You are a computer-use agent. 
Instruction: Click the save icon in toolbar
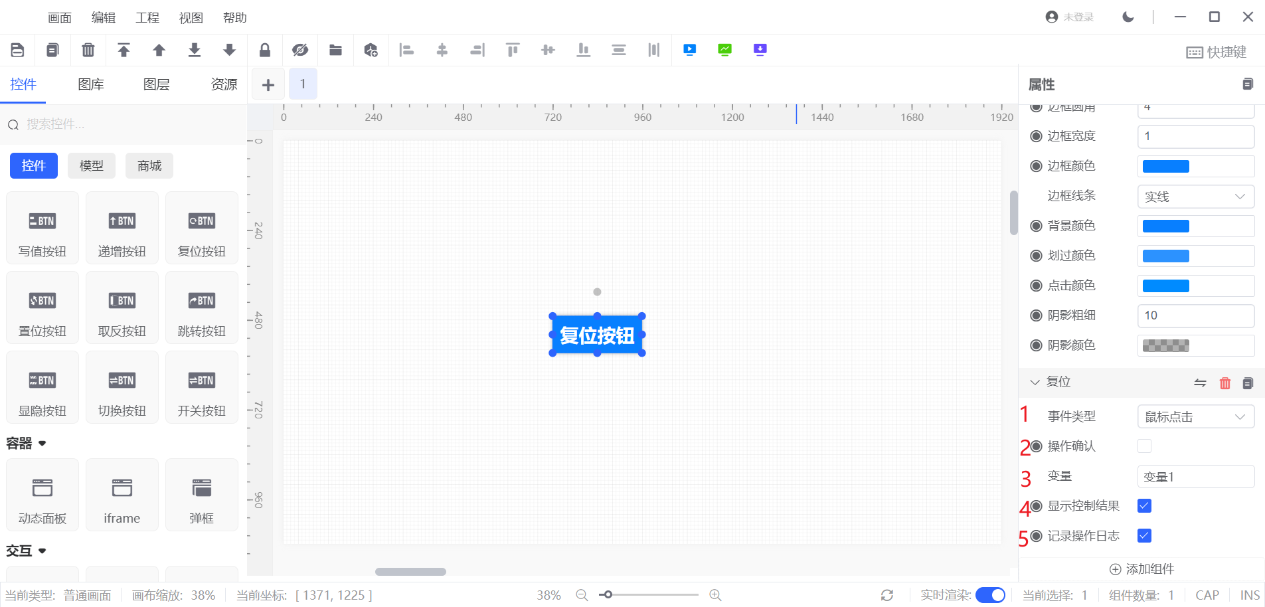click(18, 50)
